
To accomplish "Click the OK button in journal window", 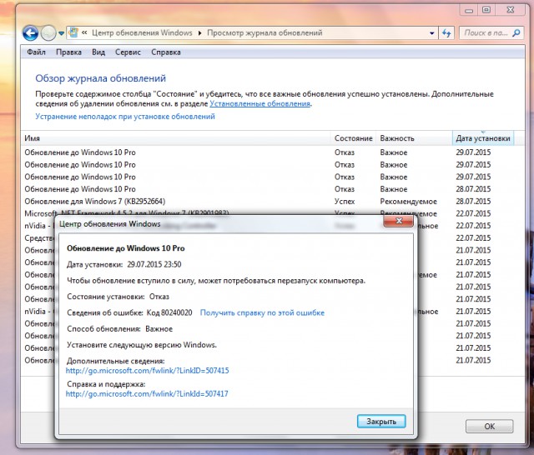I will [490, 427].
